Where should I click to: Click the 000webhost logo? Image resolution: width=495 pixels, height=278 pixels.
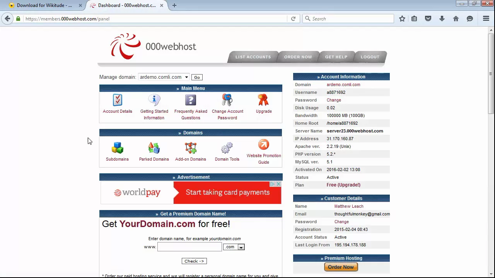[153, 46]
